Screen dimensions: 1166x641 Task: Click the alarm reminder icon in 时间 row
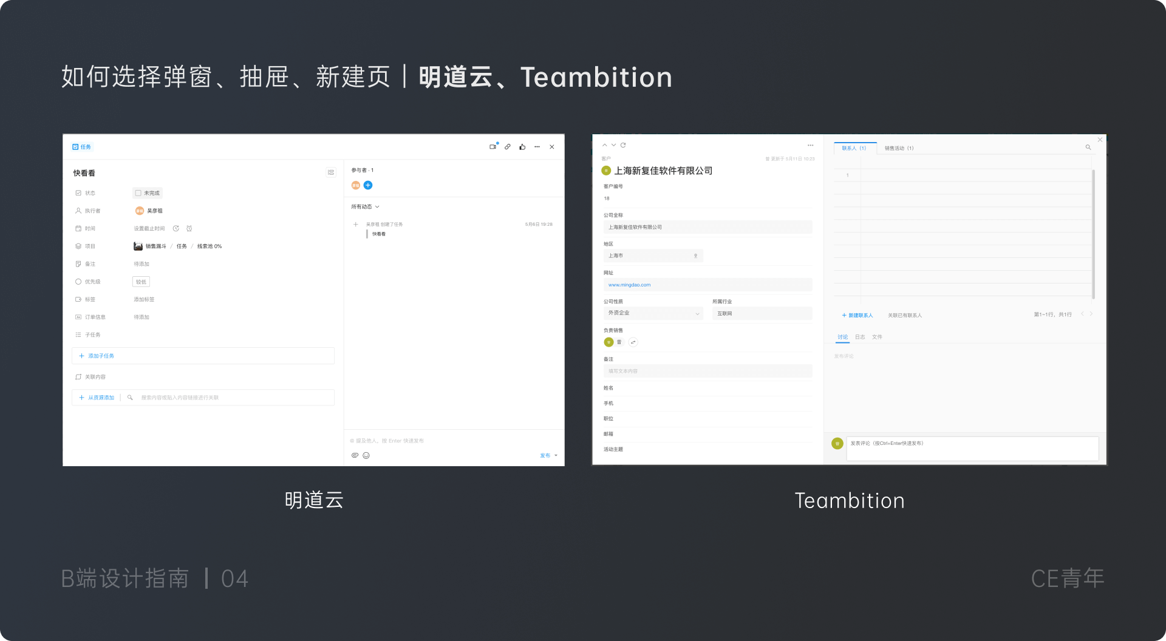(x=189, y=229)
